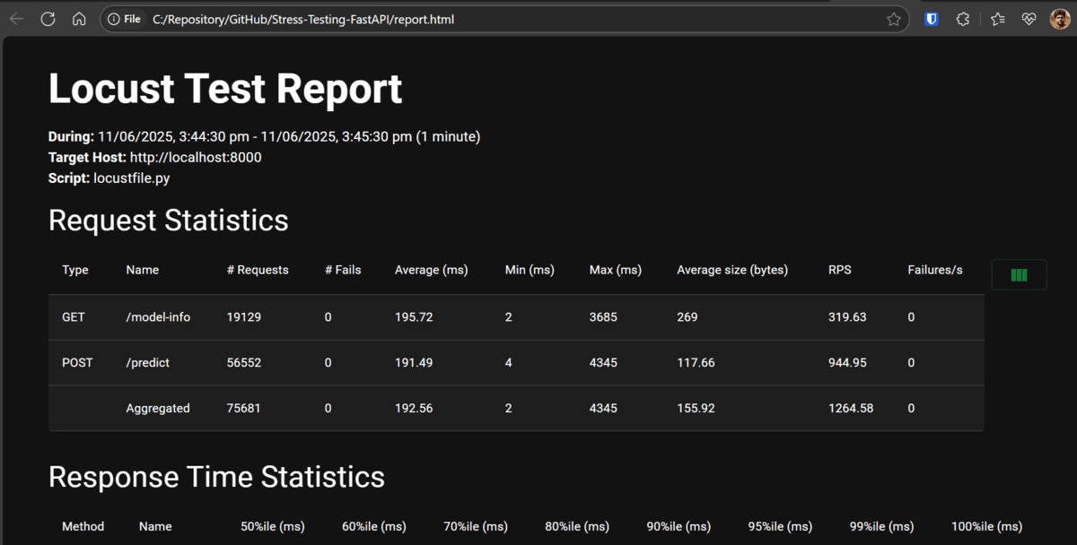Click the 95%ile (ms) column header
Image resolution: width=1077 pixels, height=545 pixels.
tap(780, 526)
